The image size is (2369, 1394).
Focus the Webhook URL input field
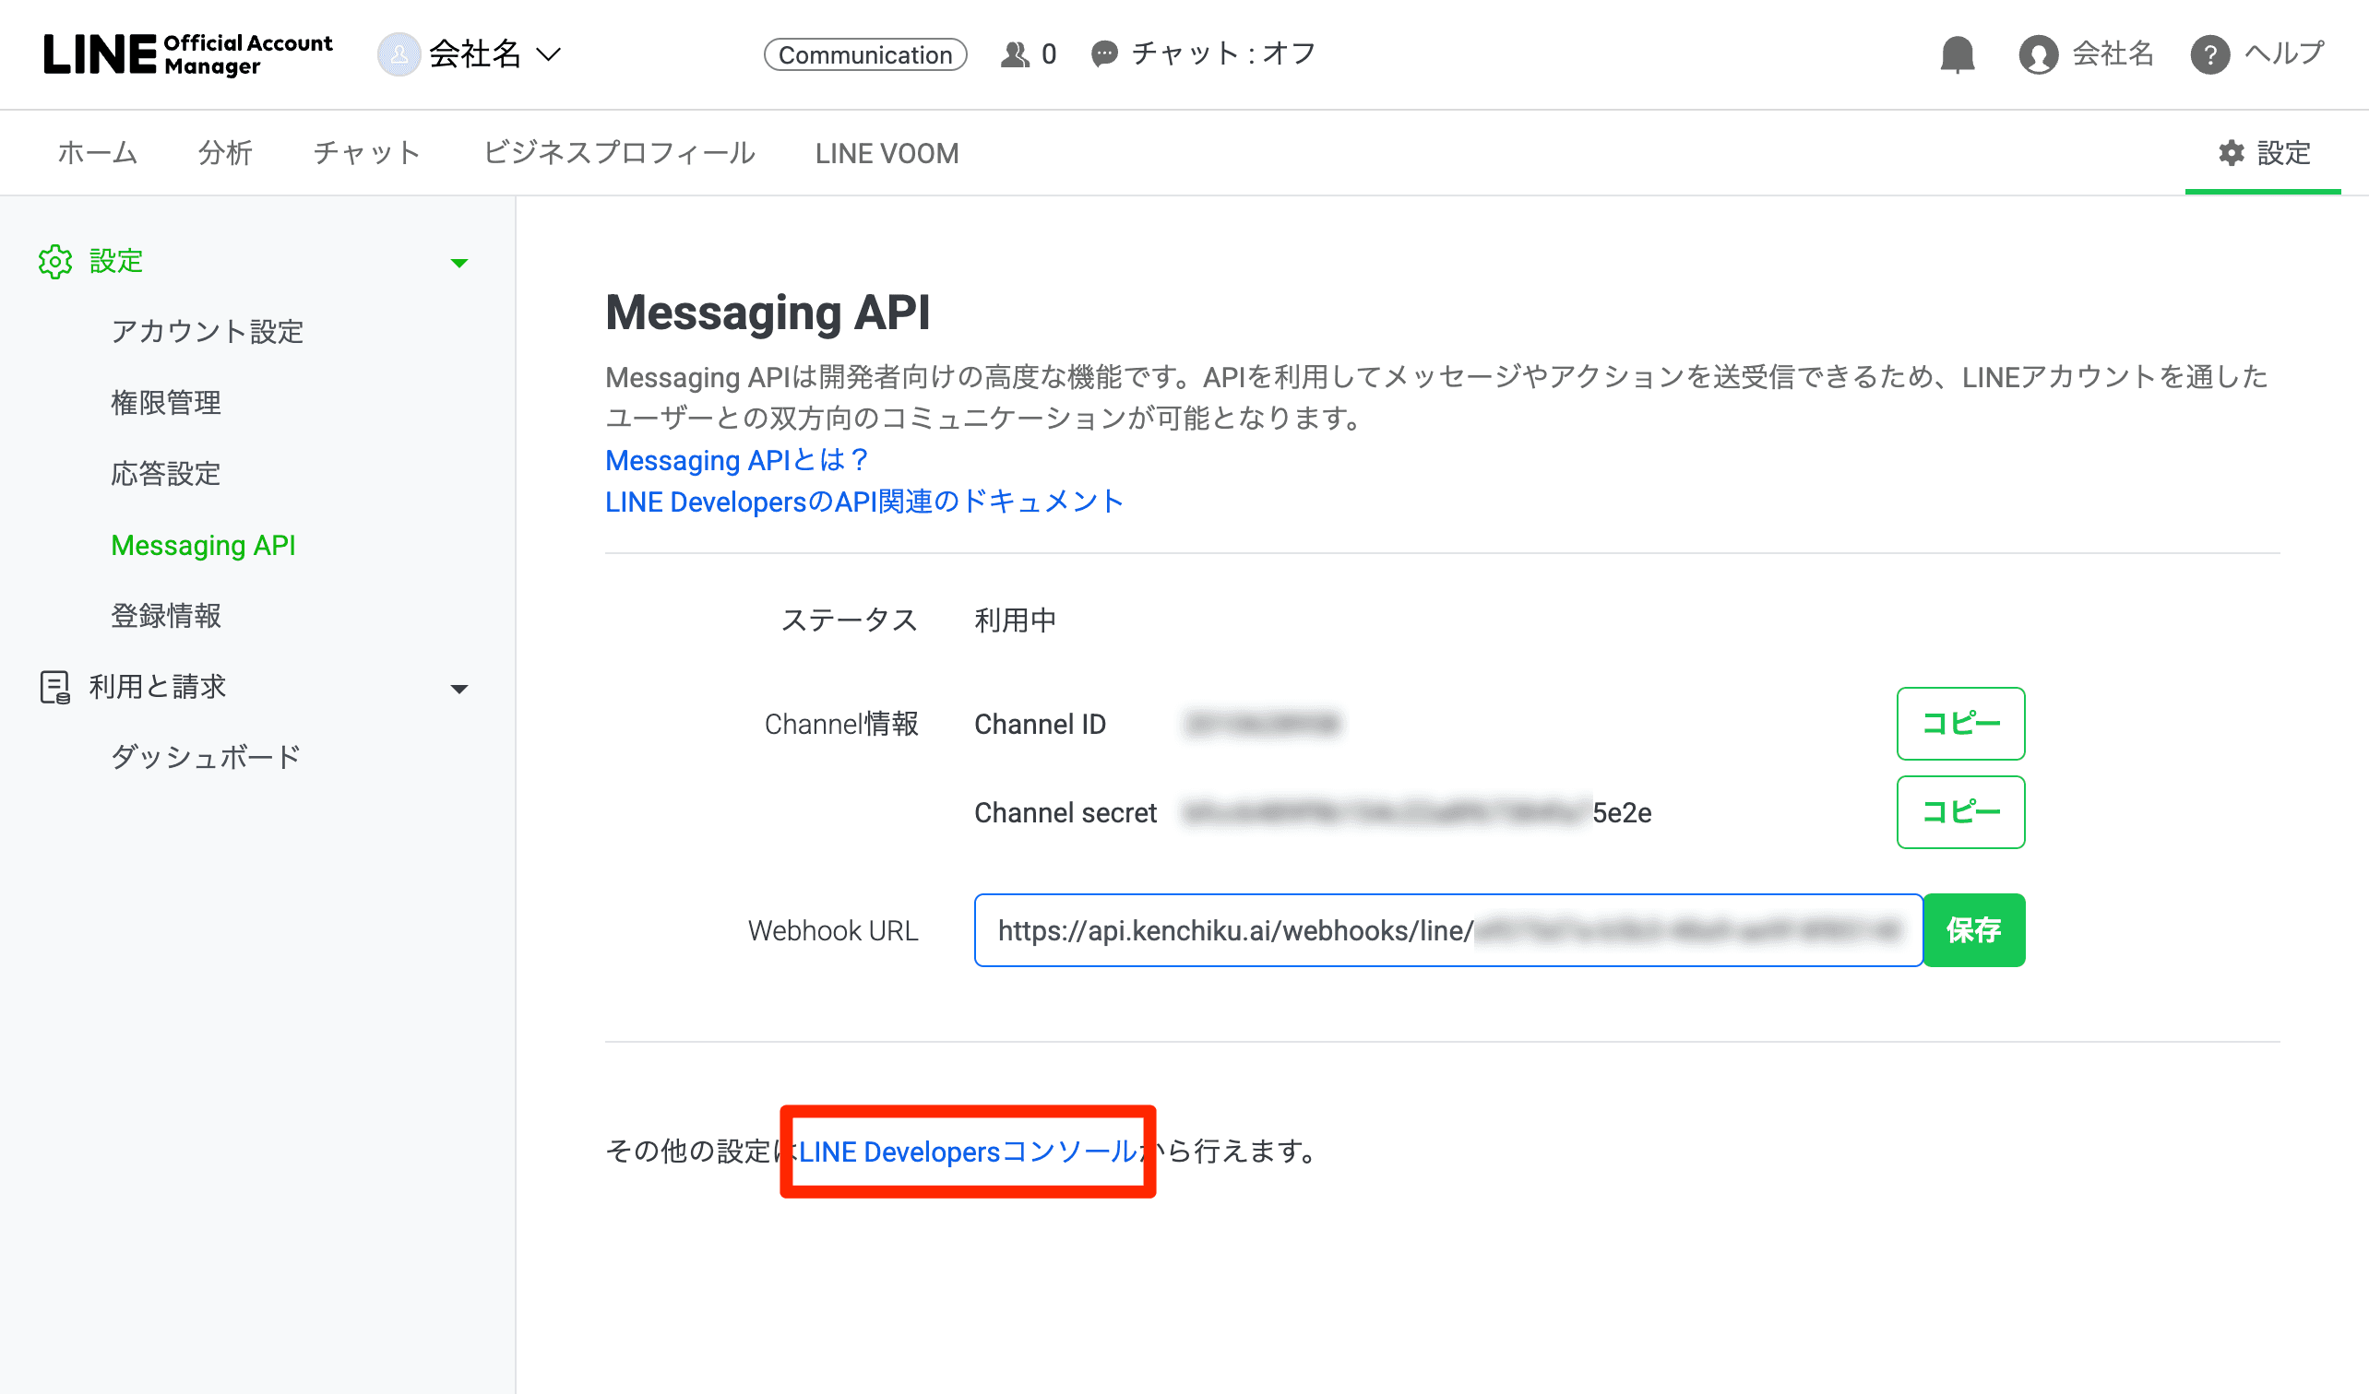[x=1447, y=930]
